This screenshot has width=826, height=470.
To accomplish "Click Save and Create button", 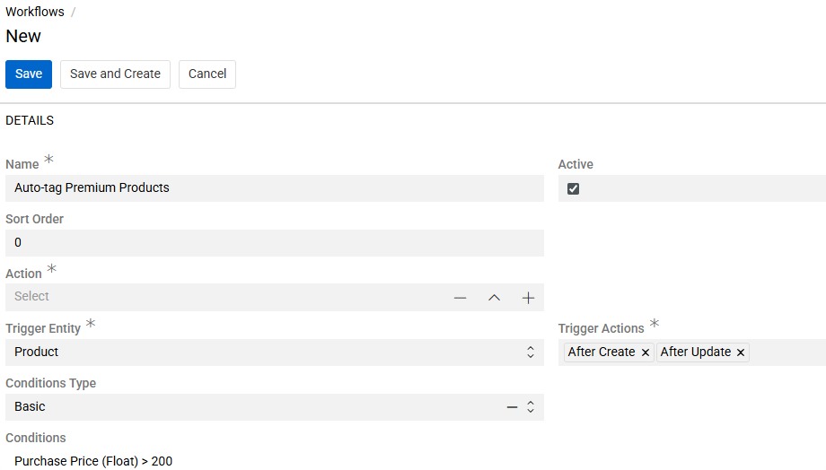I will point(115,74).
